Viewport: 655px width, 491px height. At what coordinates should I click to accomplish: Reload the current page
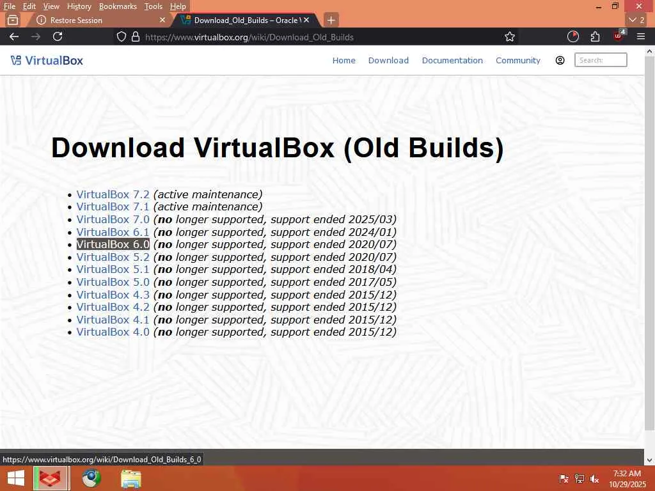(58, 36)
